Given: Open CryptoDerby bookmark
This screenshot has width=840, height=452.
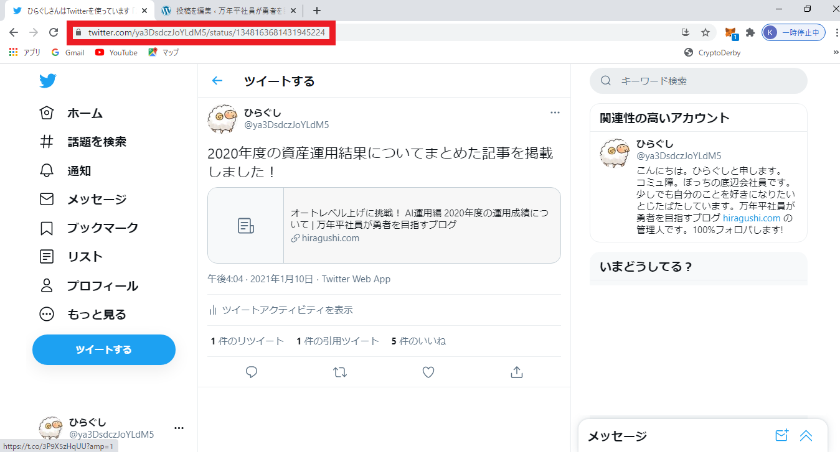Looking at the screenshot, I should (712, 53).
